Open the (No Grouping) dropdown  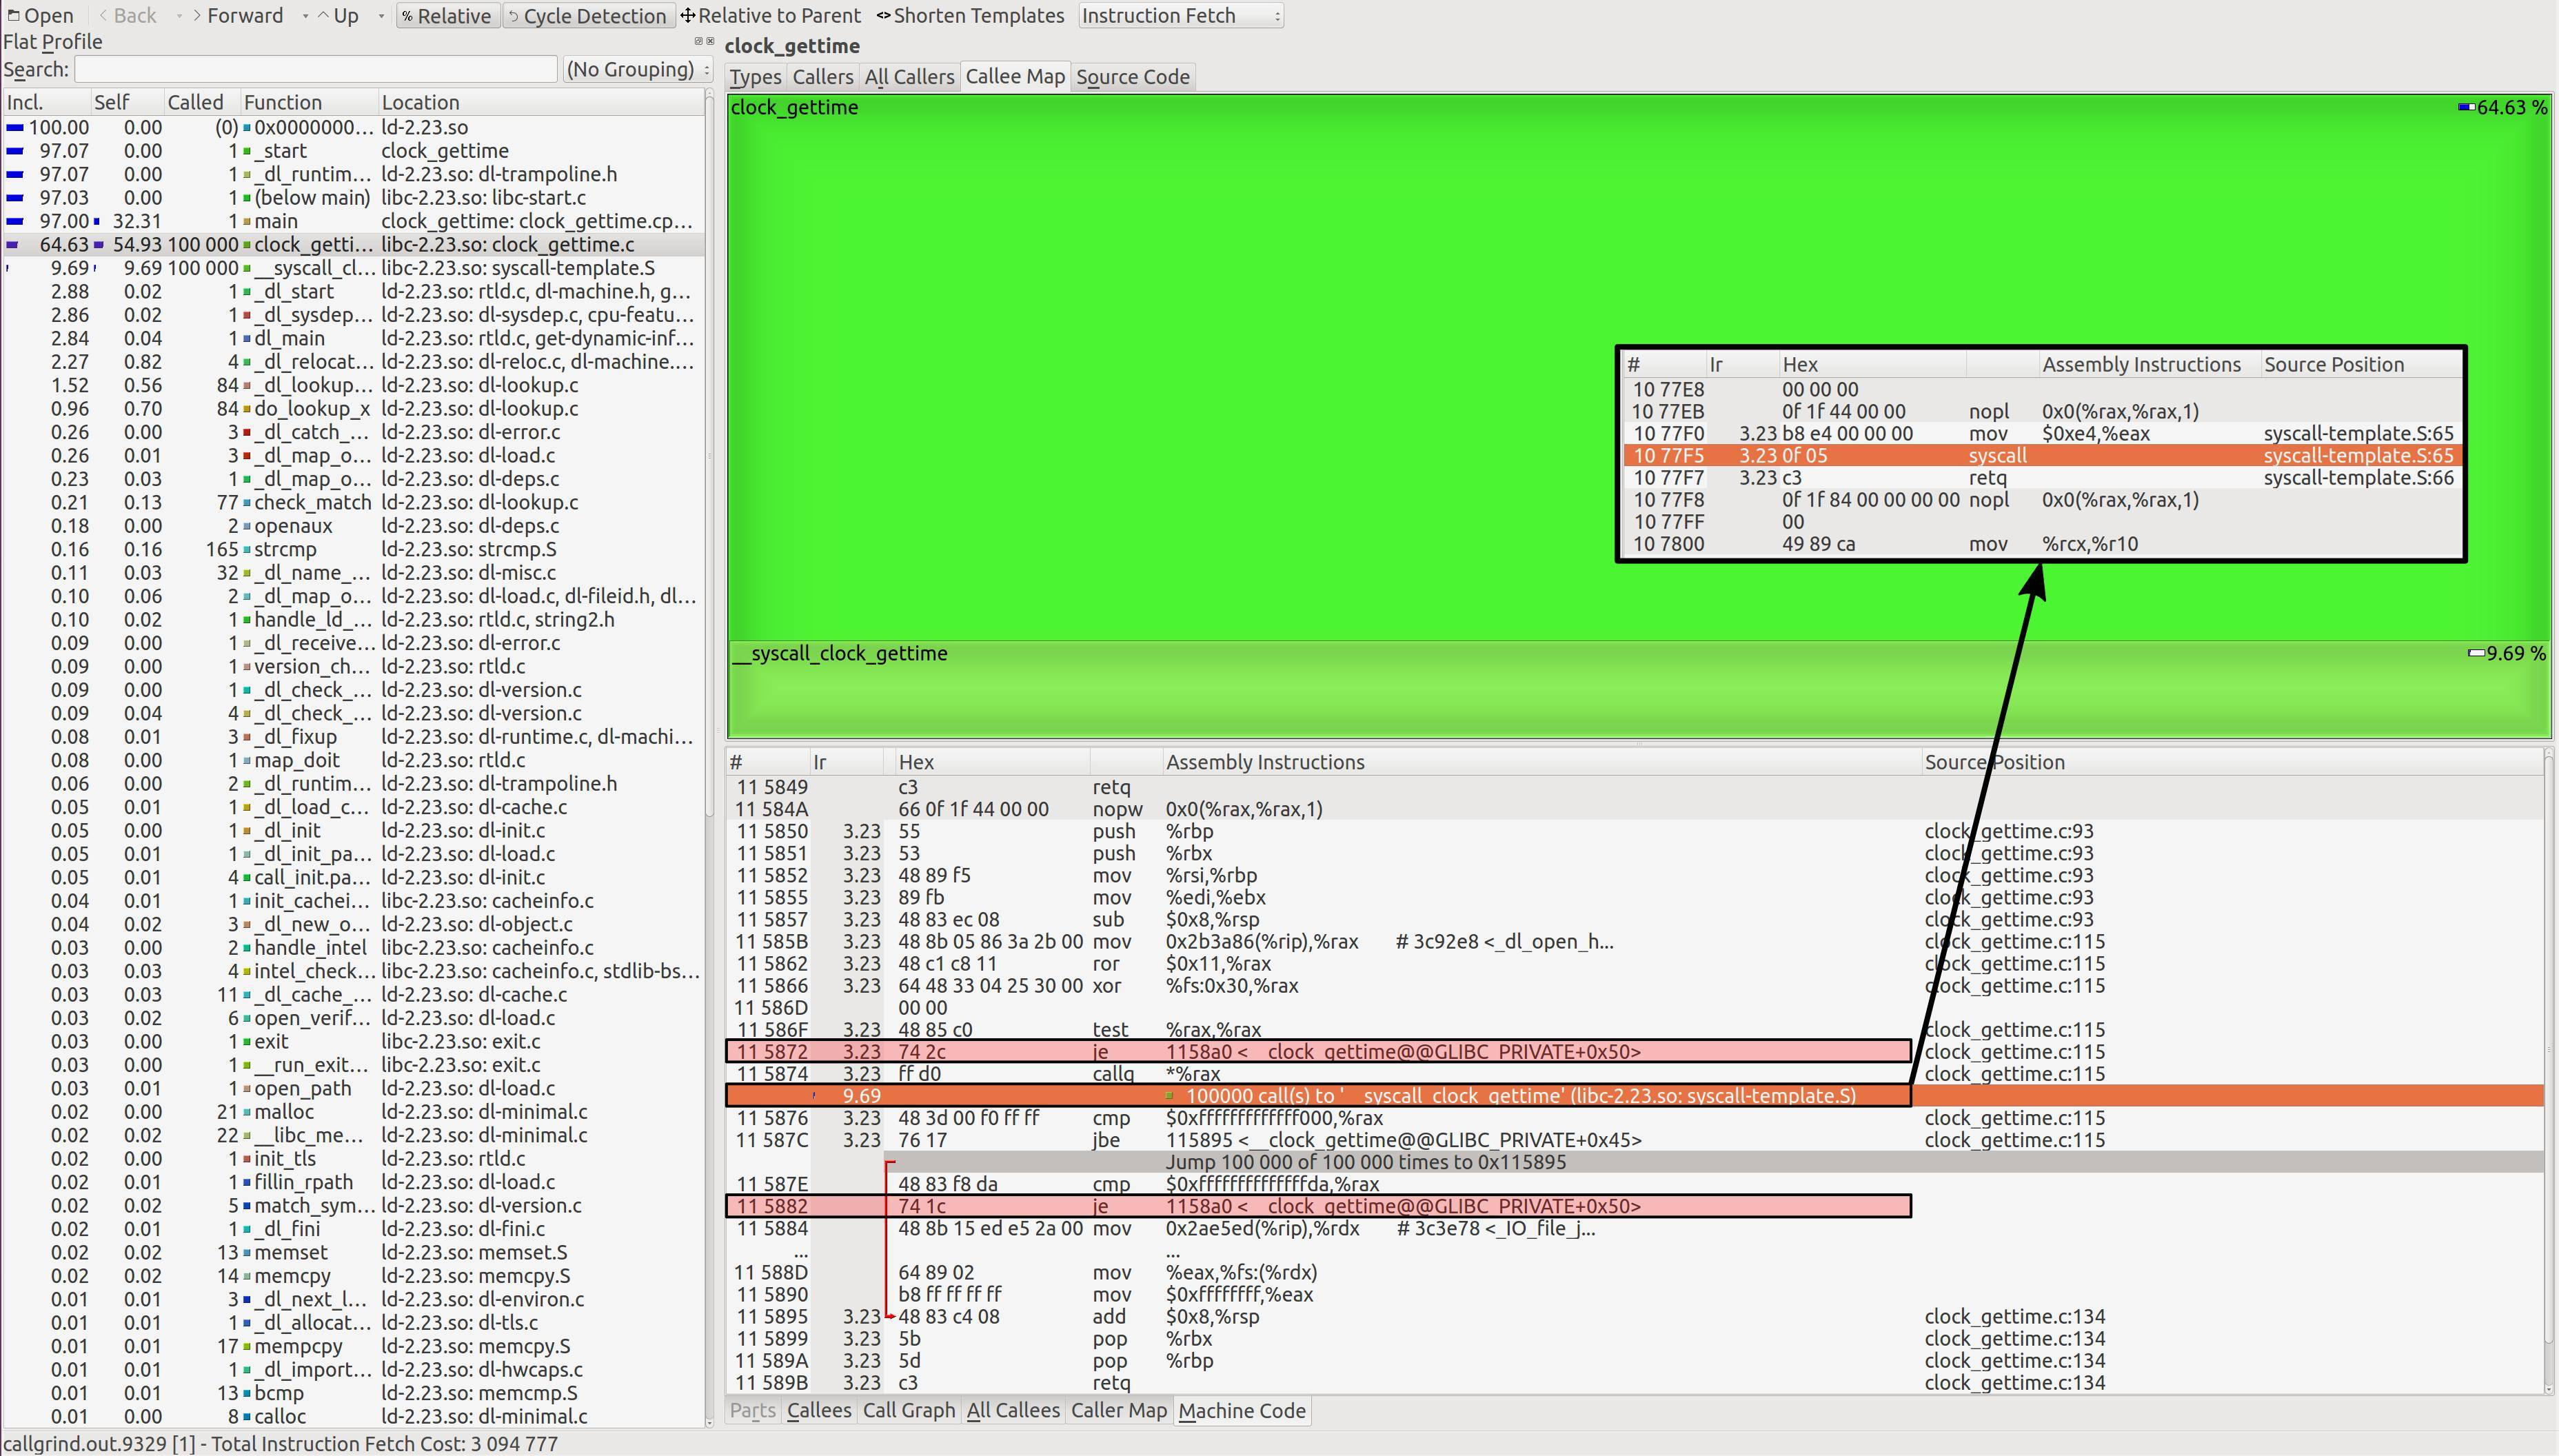click(x=637, y=69)
